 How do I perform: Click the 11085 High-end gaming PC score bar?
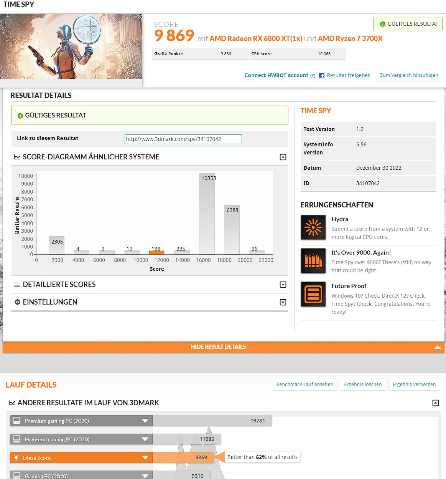(x=186, y=439)
